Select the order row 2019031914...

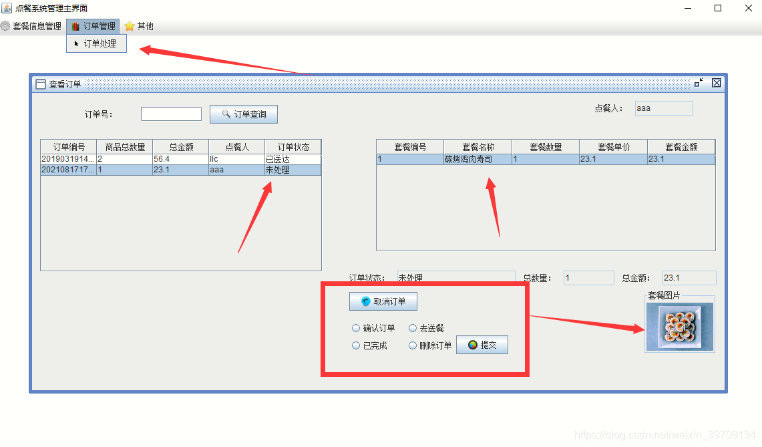tap(181, 159)
